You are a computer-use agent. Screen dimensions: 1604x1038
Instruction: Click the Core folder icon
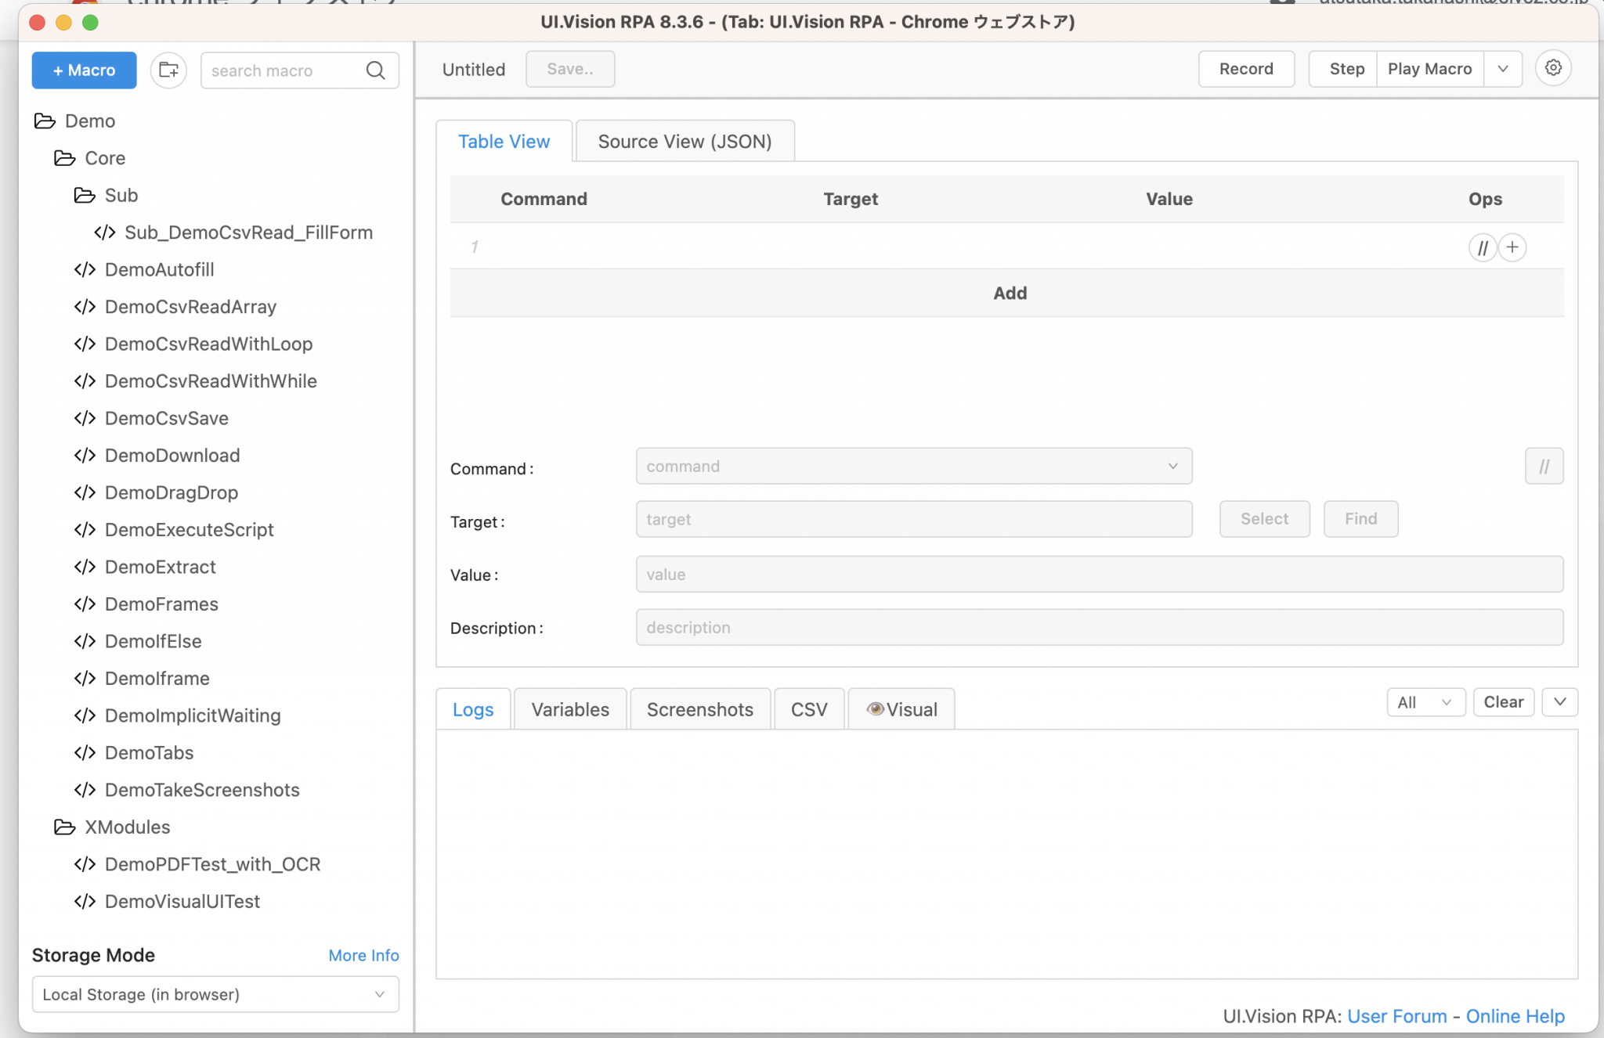(64, 157)
